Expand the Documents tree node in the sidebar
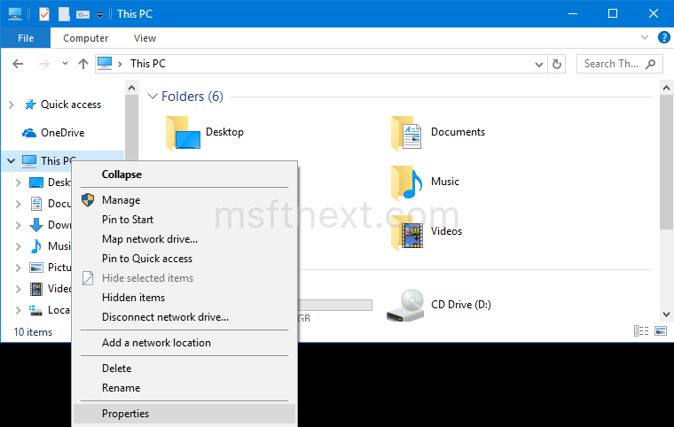This screenshot has width=674, height=427. 18,204
